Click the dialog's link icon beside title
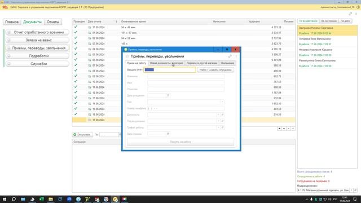361x203 pixels. (230, 56)
